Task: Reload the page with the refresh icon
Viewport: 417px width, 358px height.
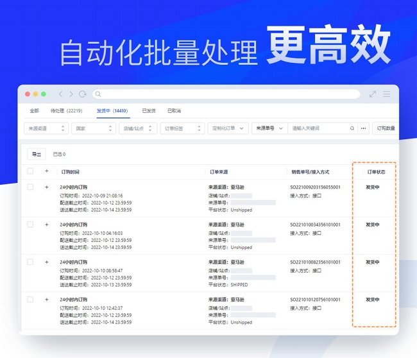Action: tap(83, 94)
